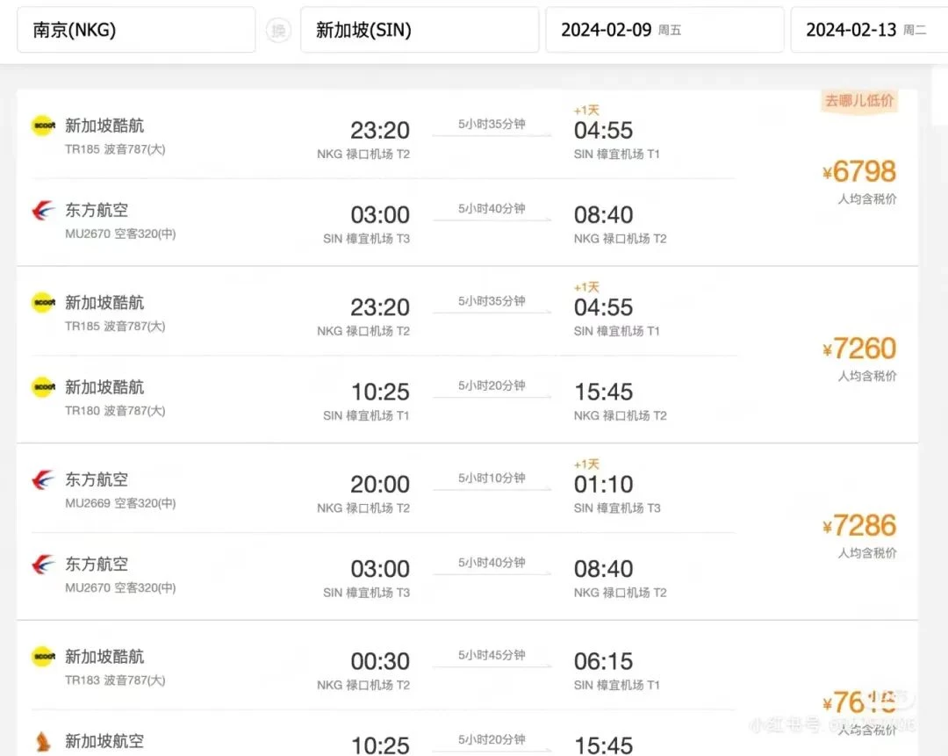Click the 5小时10分钟 duration label
Image resolution: width=948 pixels, height=756 pixels.
492,478
